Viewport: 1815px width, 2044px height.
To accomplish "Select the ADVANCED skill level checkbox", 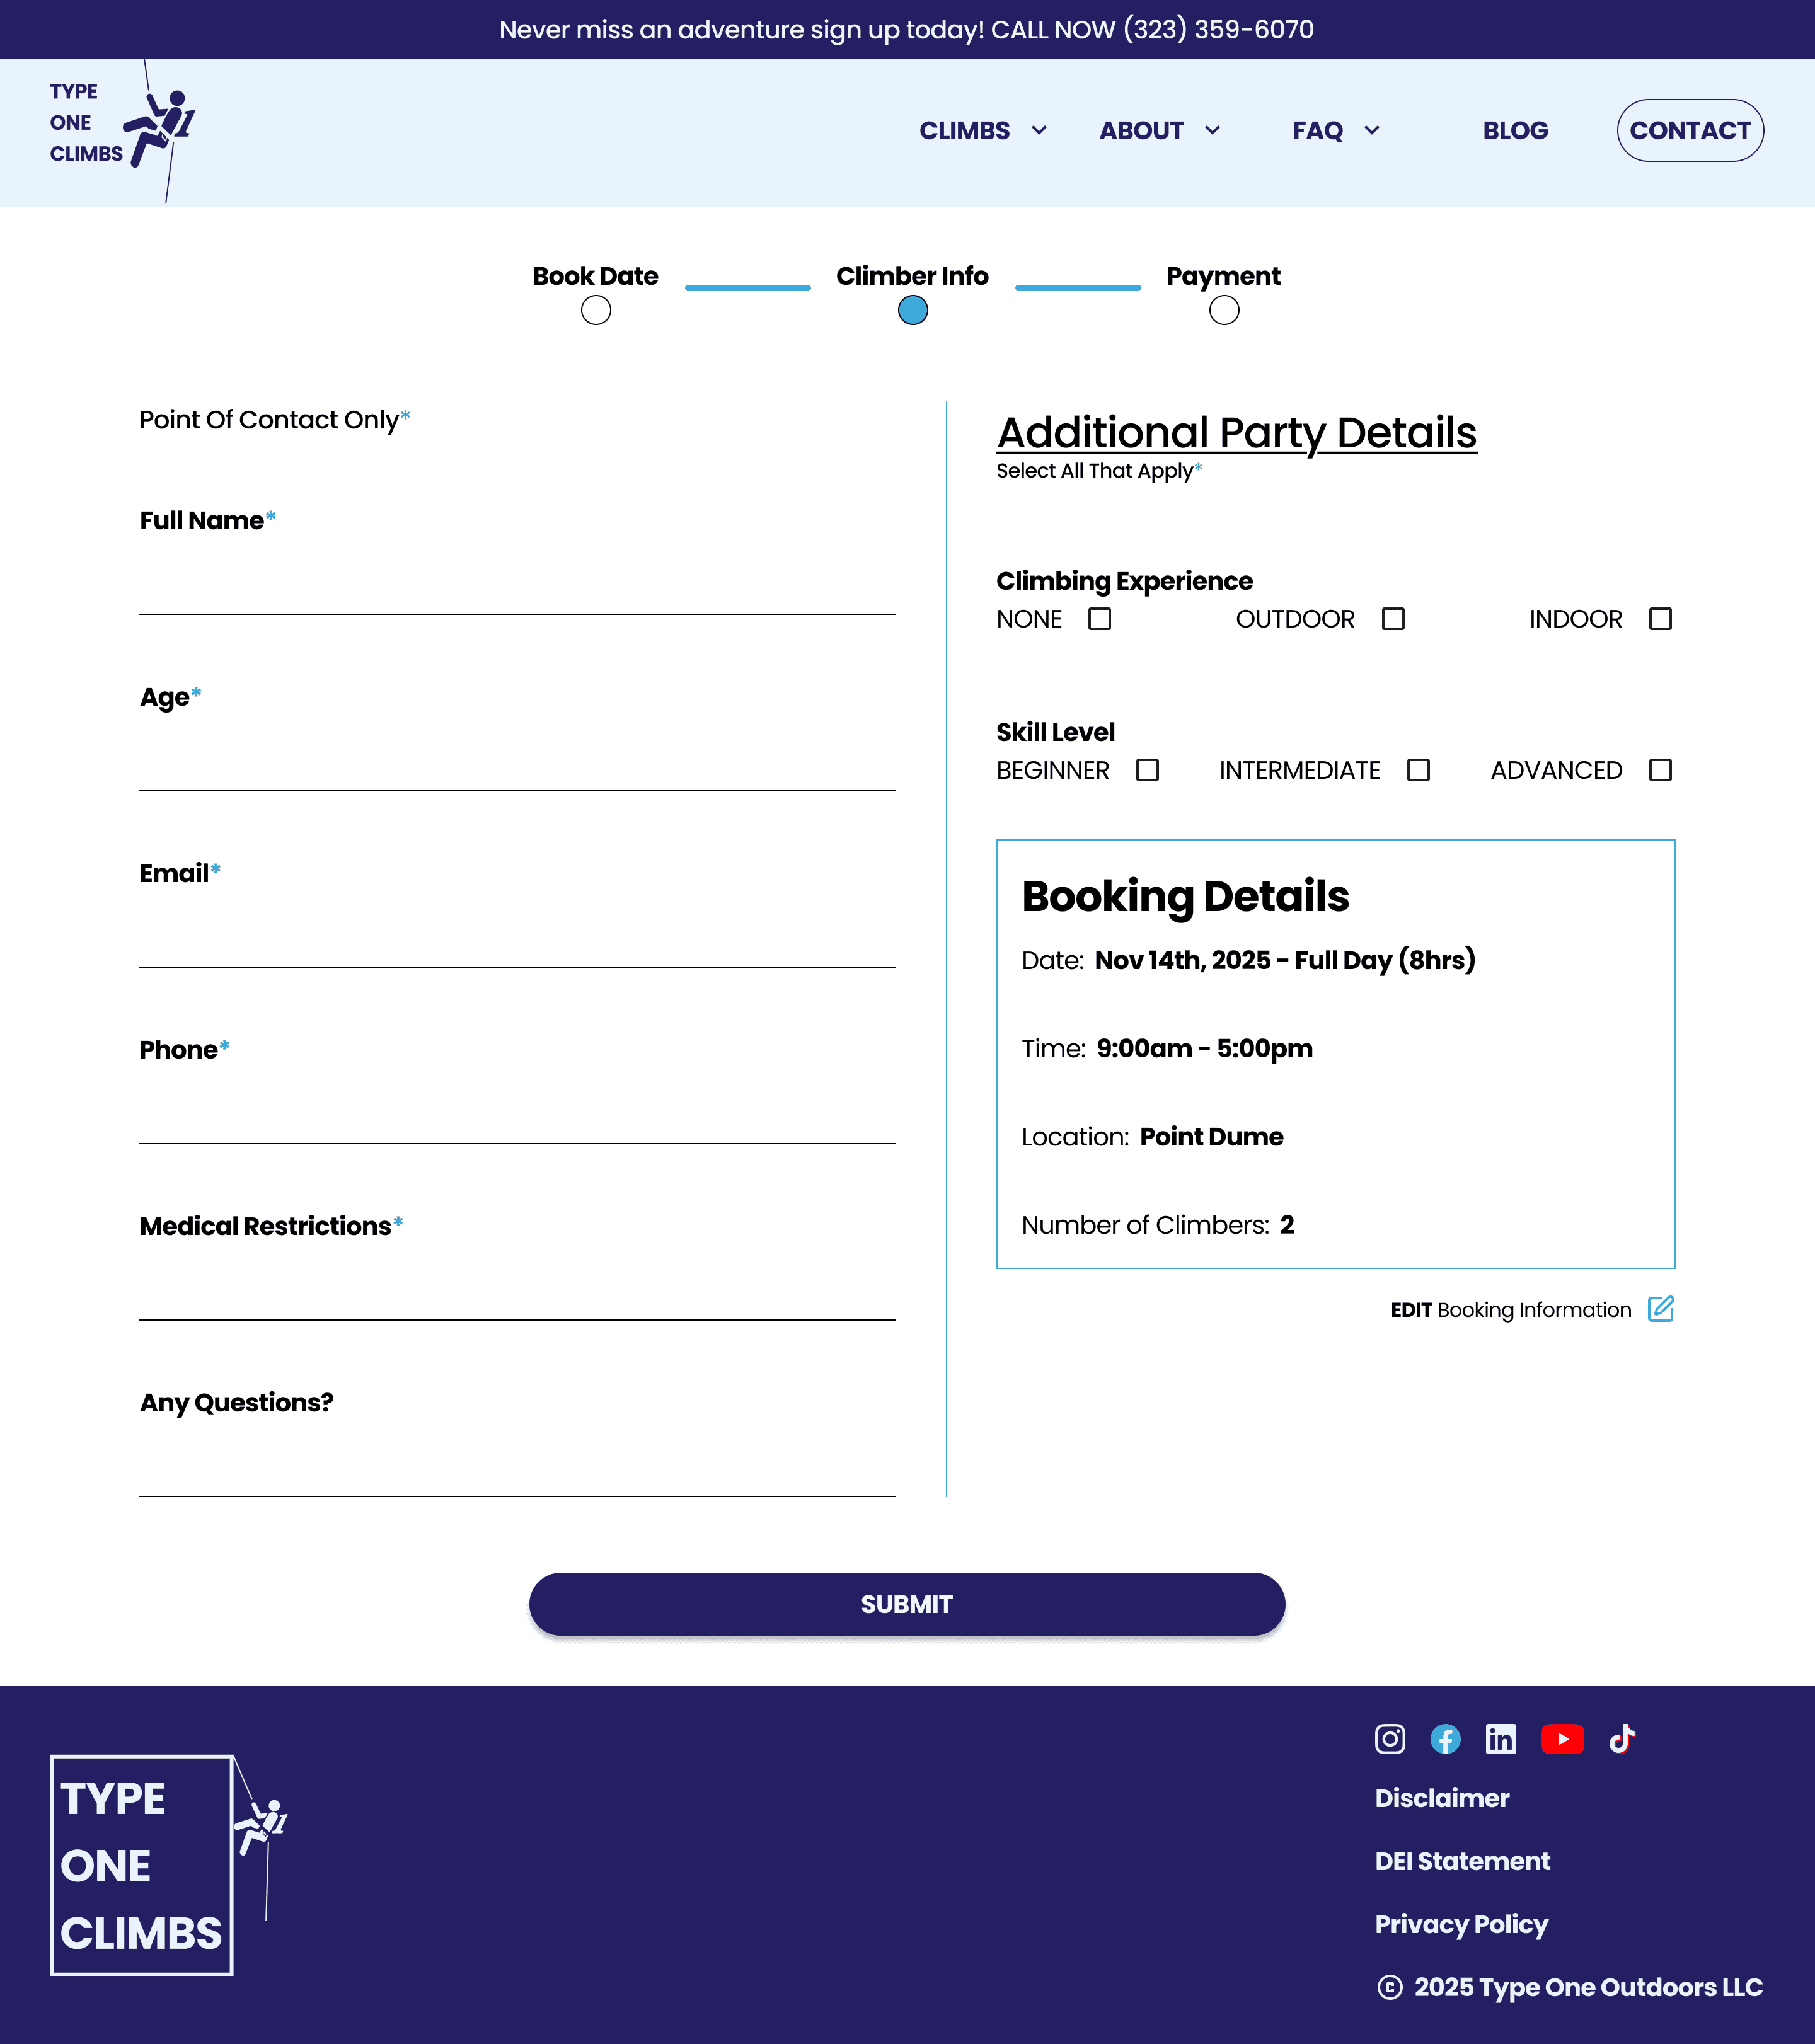I will 1660,770.
